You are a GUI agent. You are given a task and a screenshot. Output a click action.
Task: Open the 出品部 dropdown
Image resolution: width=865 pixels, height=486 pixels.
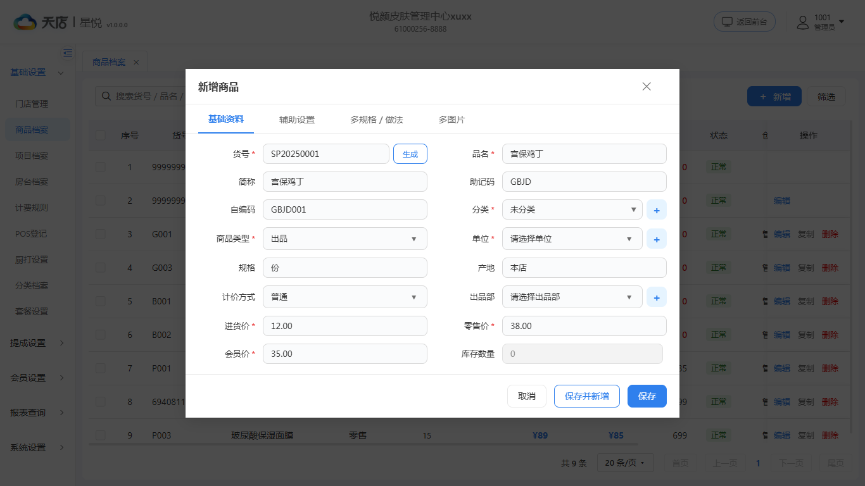pyautogui.click(x=572, y=297)
